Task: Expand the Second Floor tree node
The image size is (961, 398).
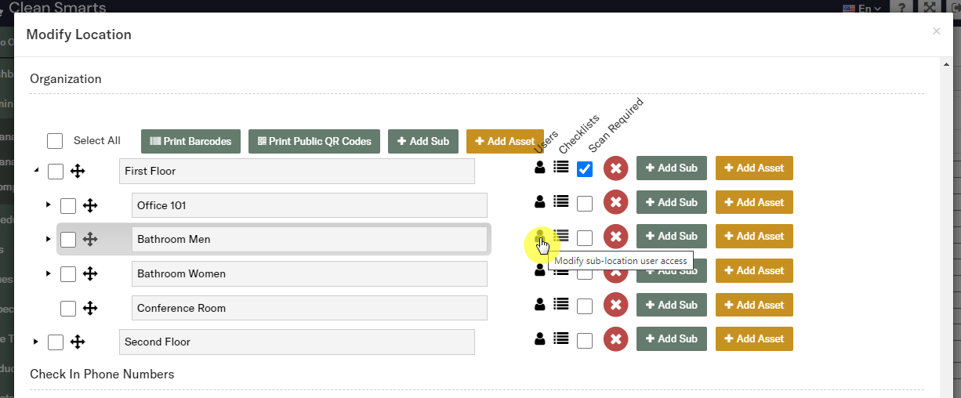Action: pyautogui.click(x=36, y=342)
